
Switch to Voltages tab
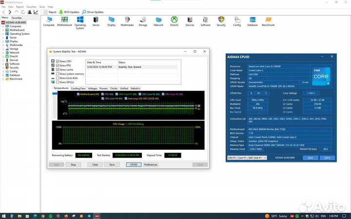pos(93,88)
